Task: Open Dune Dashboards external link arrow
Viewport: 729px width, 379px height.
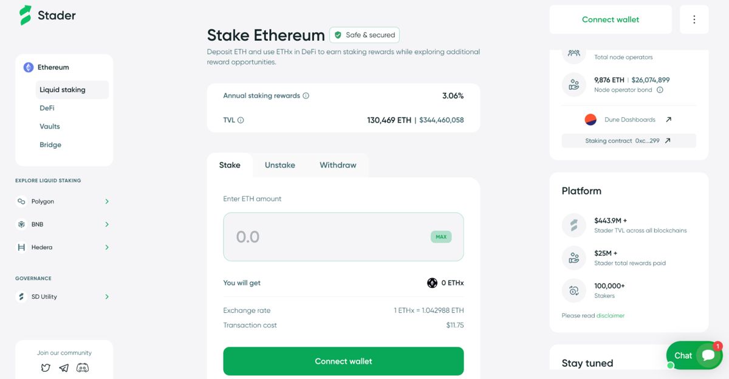Action: tap(668, 120)
